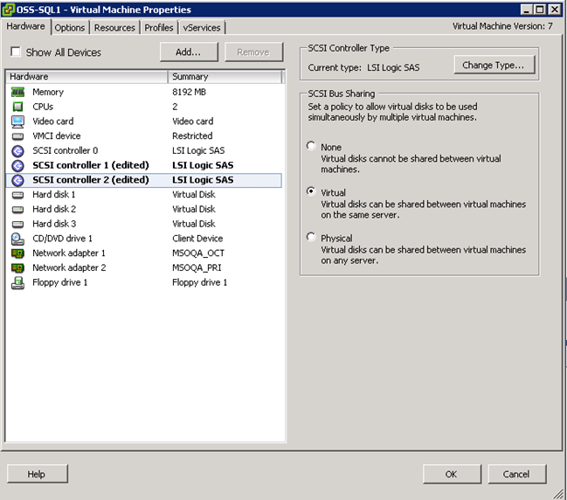Click the Remove button
The image size is (567, 500).
point(254,52)
